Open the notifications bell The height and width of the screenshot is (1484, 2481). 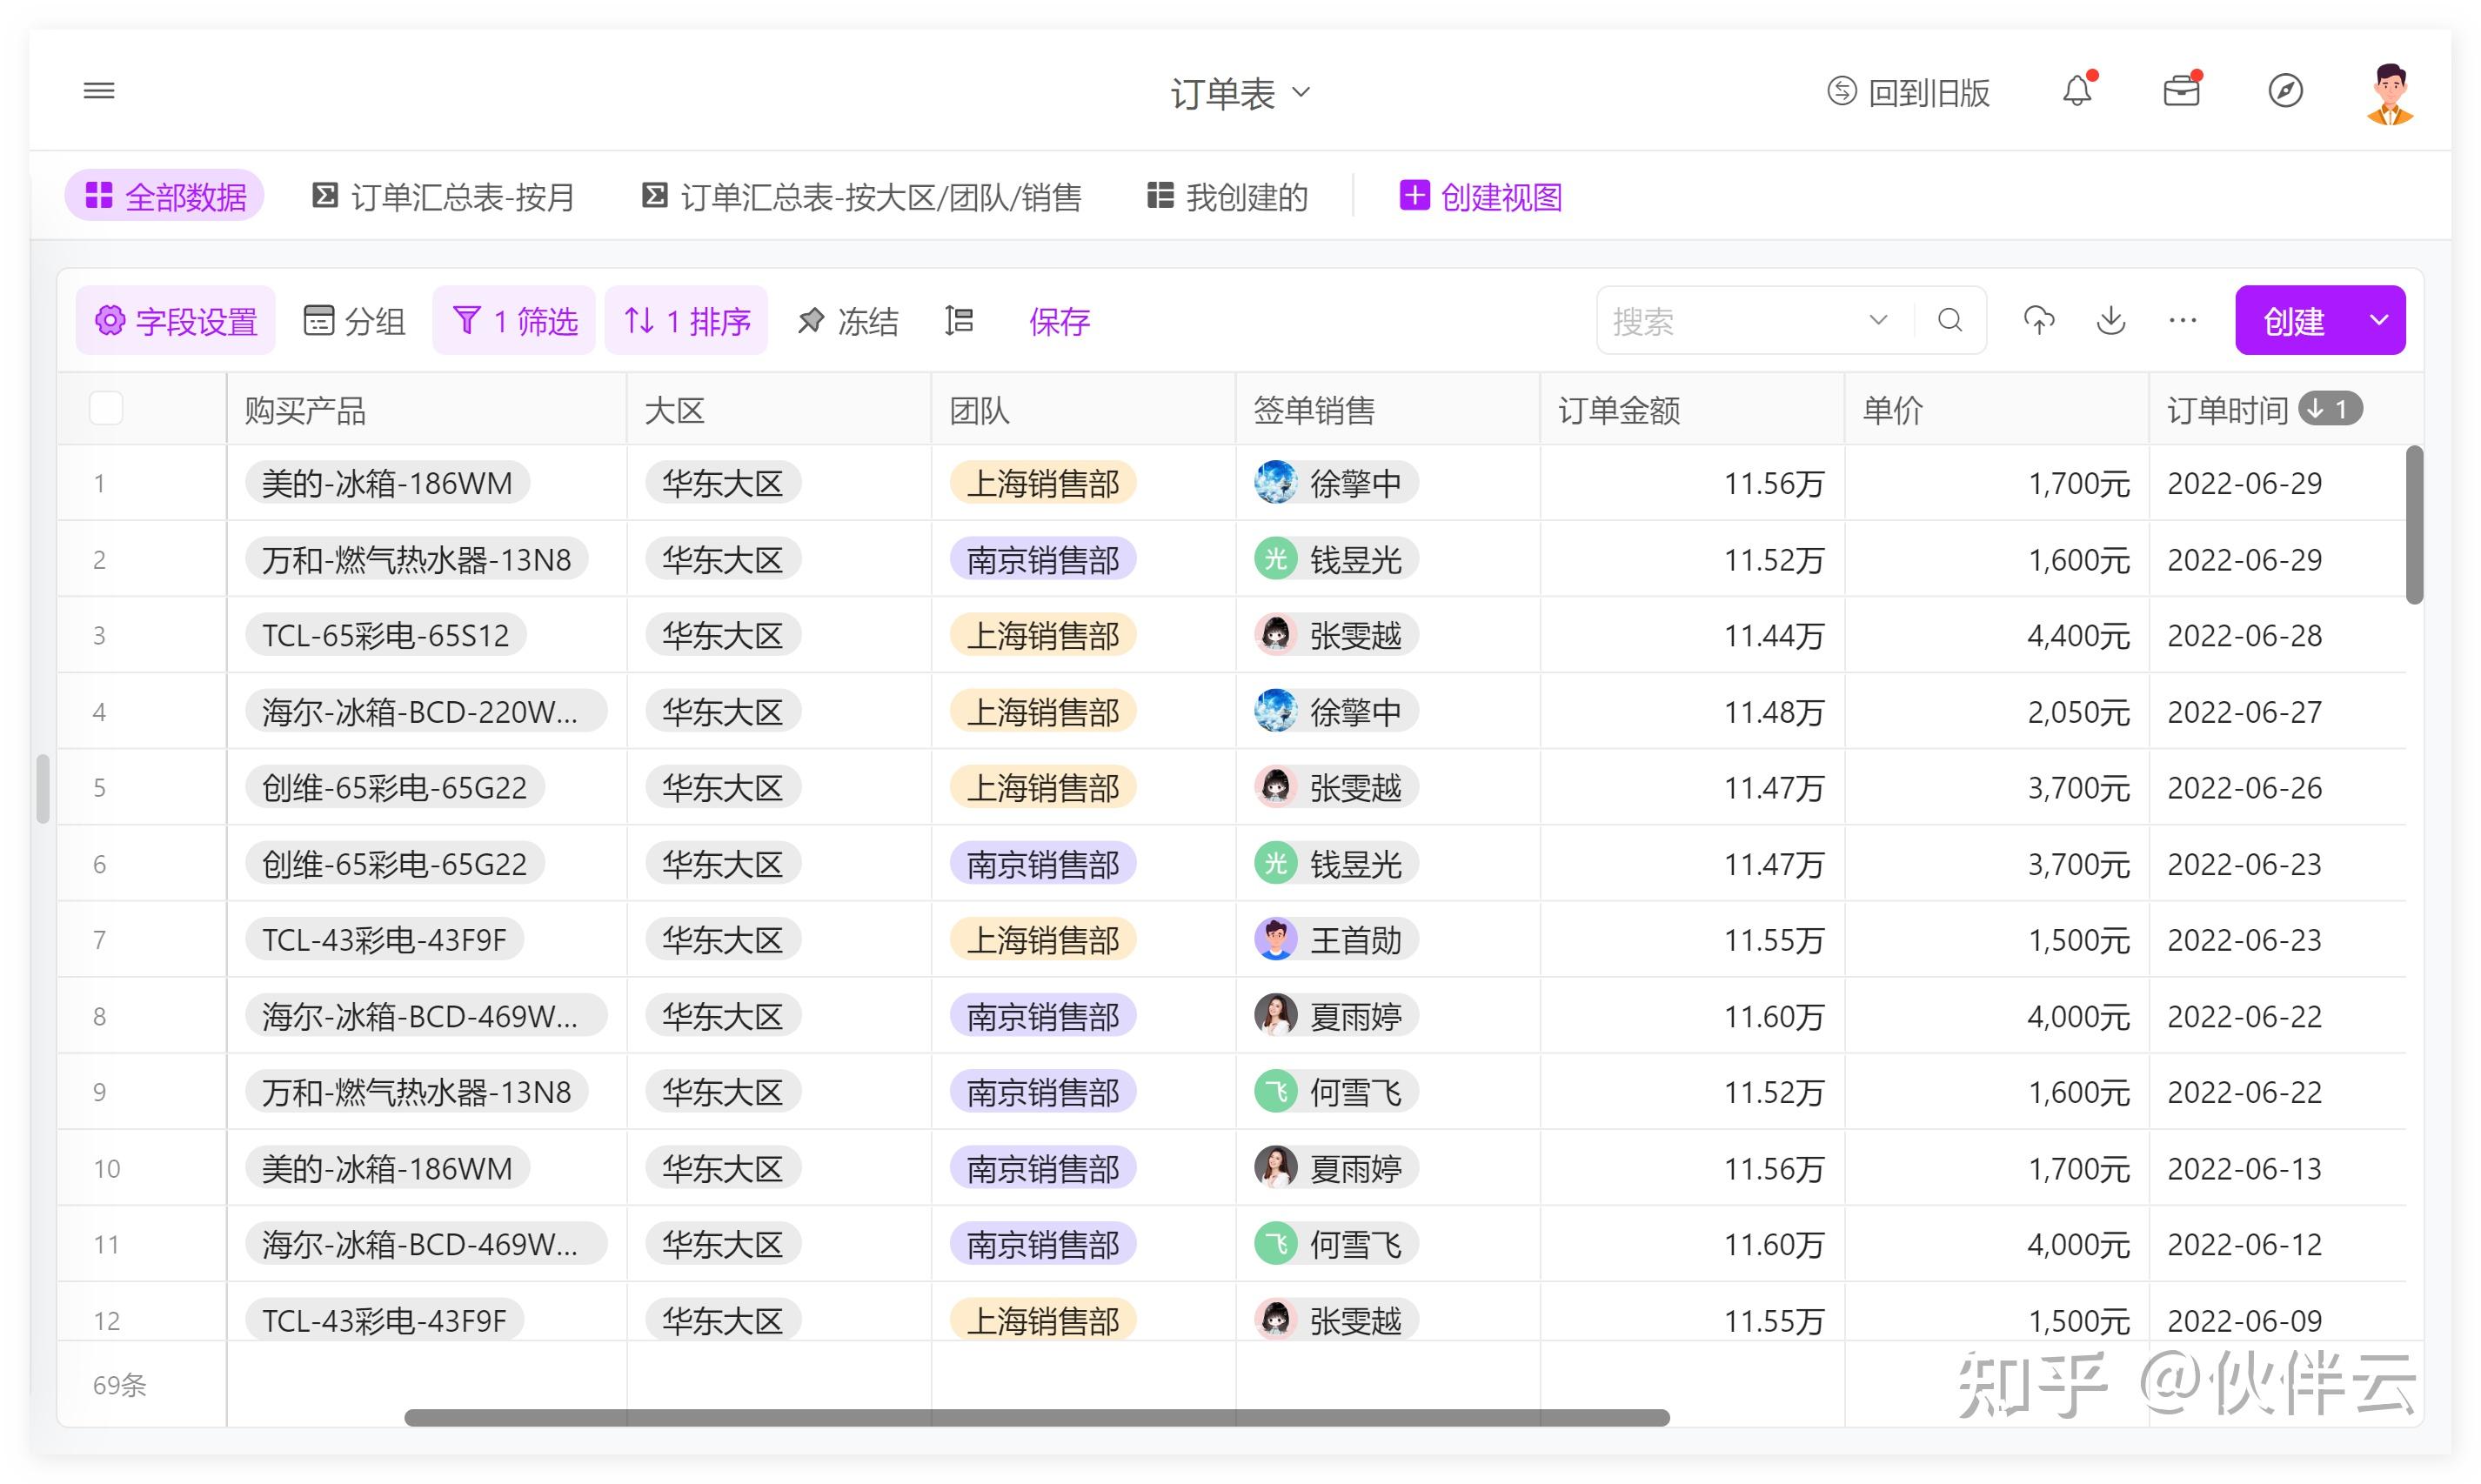pyautogui.click(x=2077, y=91)
